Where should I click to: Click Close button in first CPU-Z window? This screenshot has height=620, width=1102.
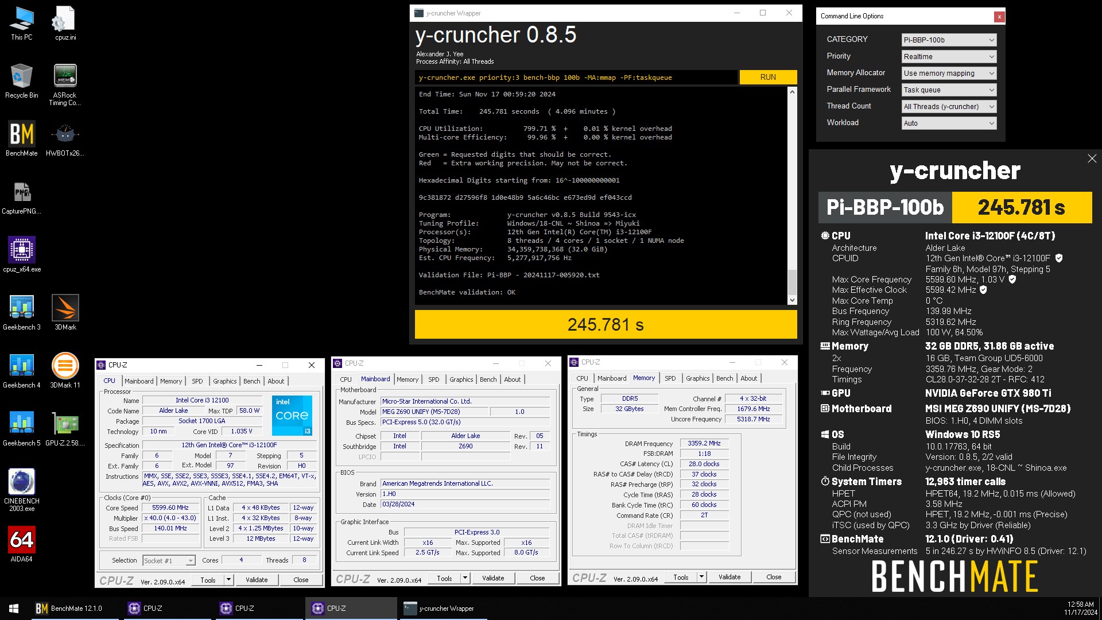301,580
